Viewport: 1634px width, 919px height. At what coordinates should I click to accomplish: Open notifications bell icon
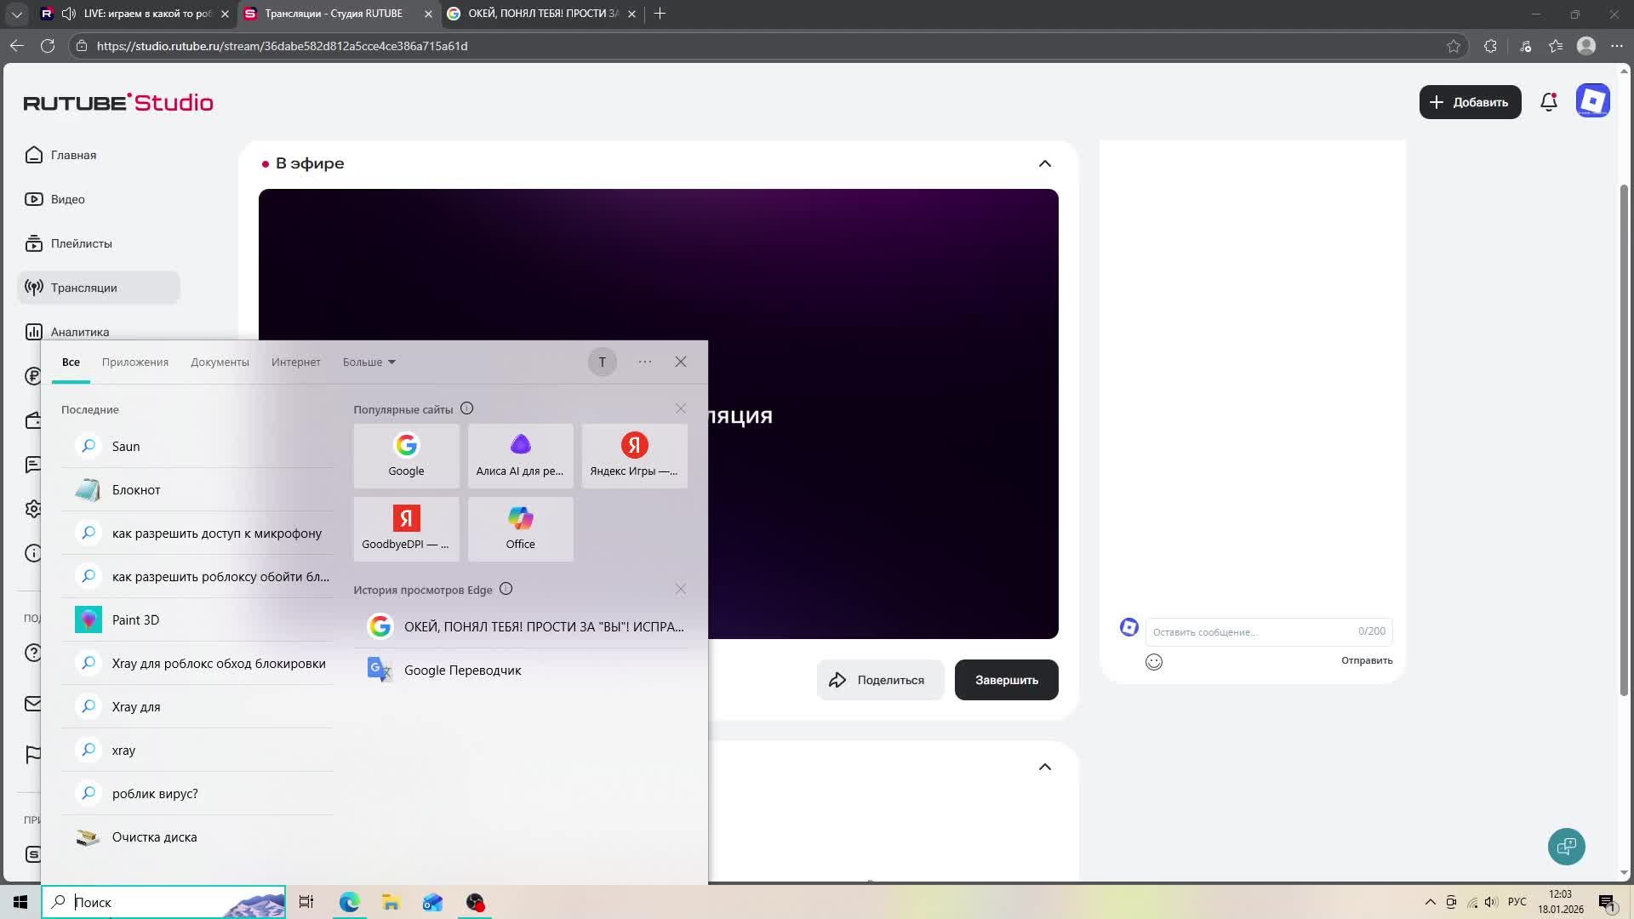tap(1549, 102)
